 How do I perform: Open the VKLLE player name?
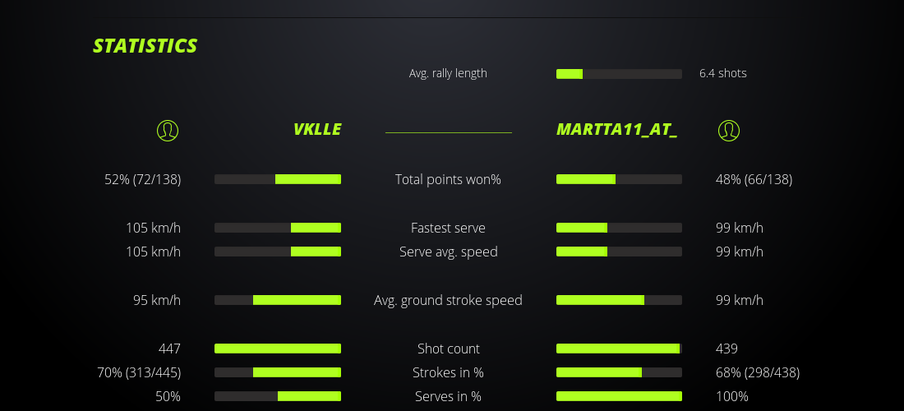point(316,130)
